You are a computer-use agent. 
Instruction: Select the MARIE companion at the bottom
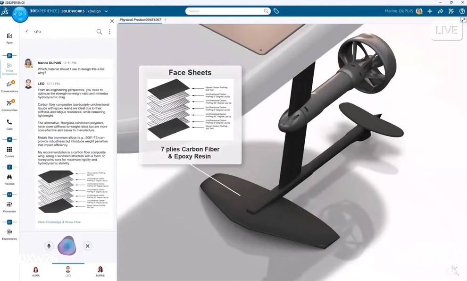(x=100, y=271)
